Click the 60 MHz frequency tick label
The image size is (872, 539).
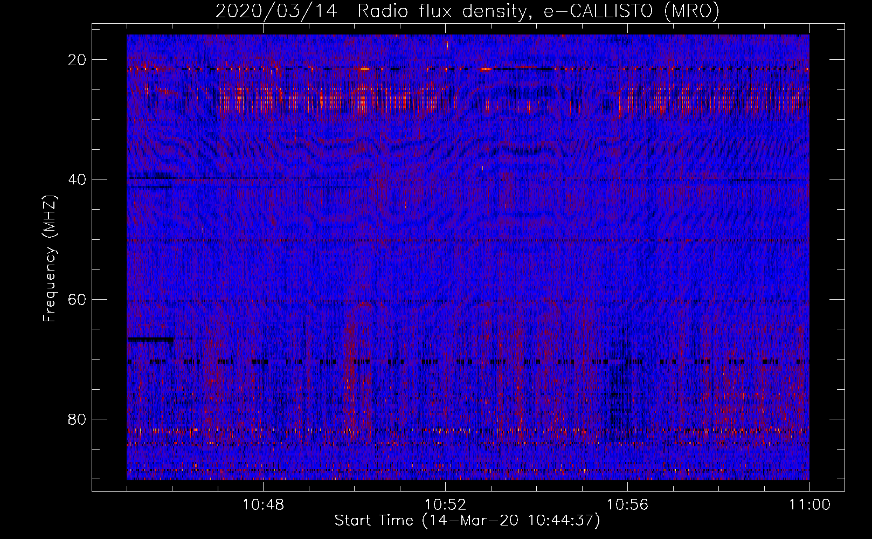click(x=77, y=299)
